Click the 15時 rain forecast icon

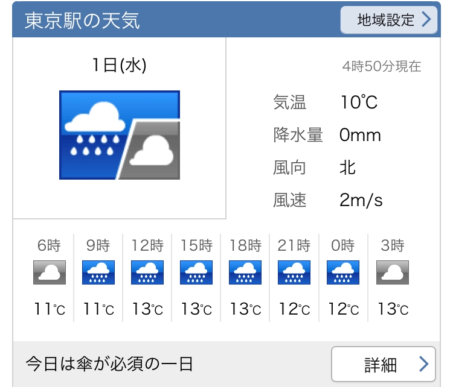(x=196, y=272)
